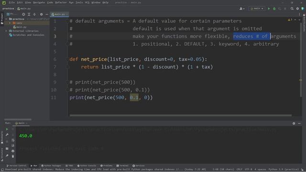Start debugging with the green bug icon
Viewport: 306px width, 172px height.
click(274, 9)
